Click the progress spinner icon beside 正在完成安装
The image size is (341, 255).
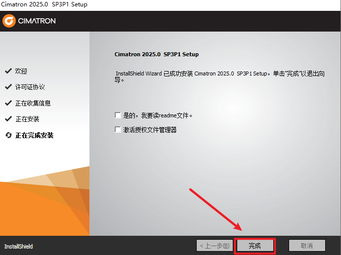8,135
